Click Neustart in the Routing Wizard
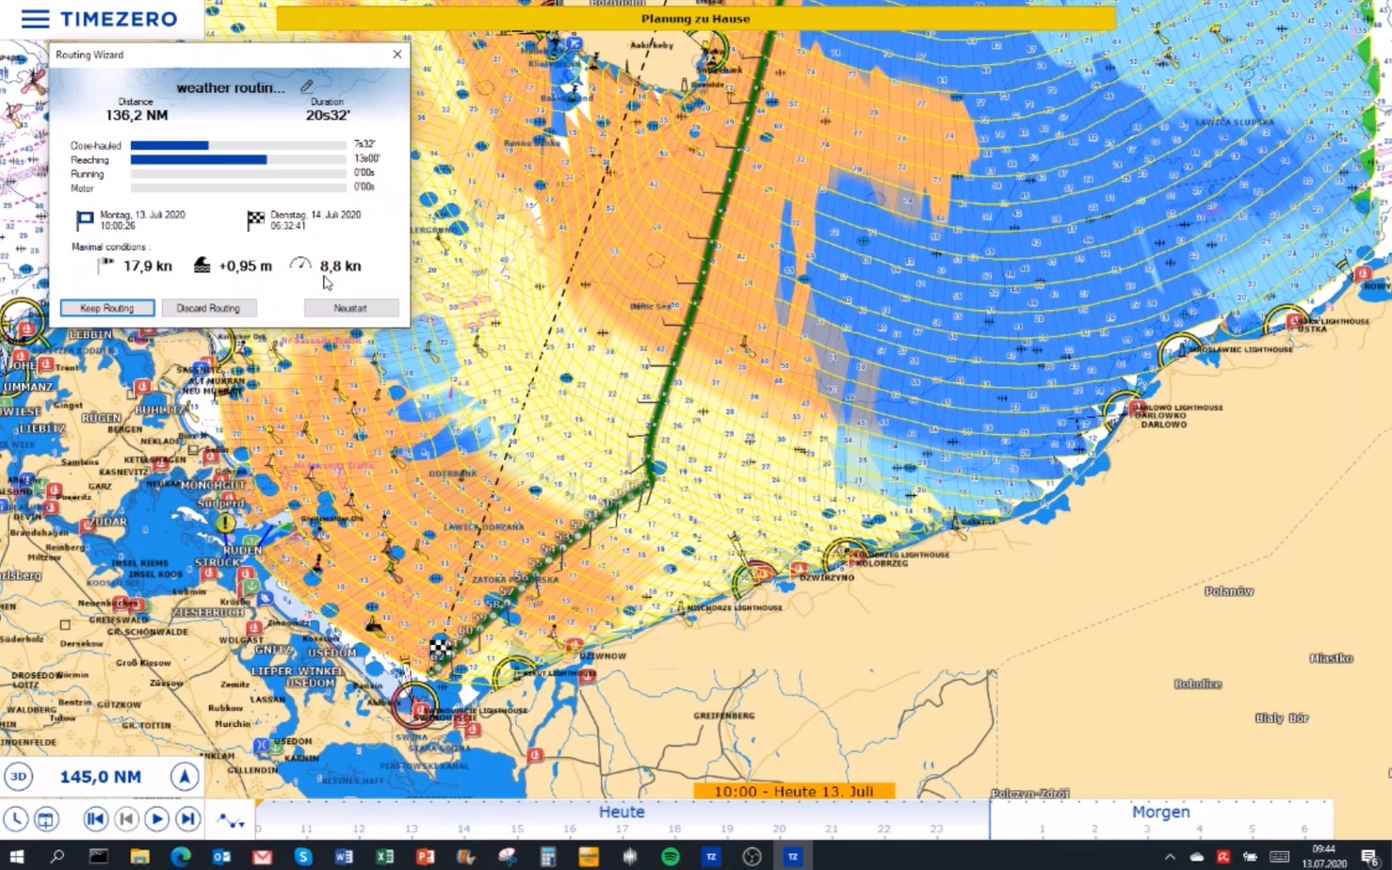Image resolution: width=1392 pixels, height=870 pixels. (x=350, y=308)
